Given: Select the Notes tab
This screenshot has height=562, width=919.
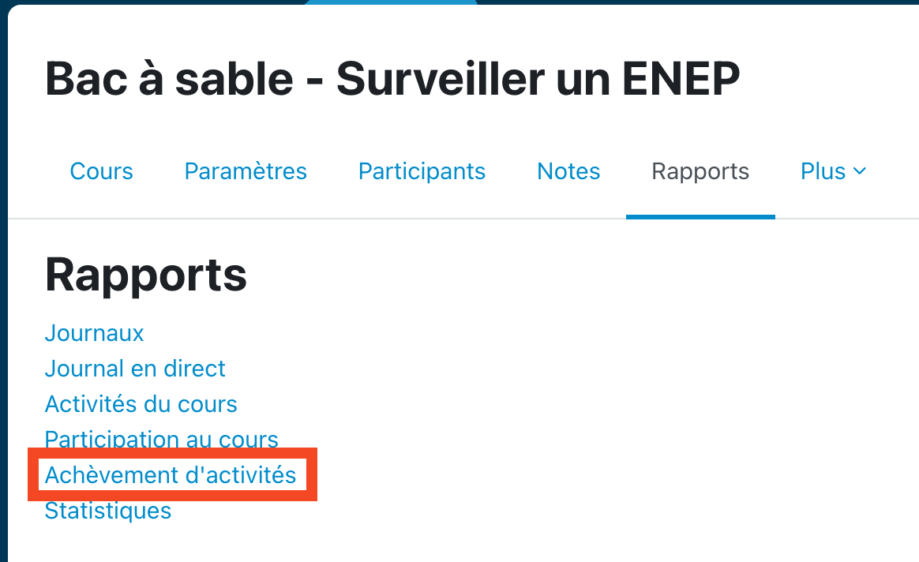Looking at the screenshot, I should click(x=568, y=171).
